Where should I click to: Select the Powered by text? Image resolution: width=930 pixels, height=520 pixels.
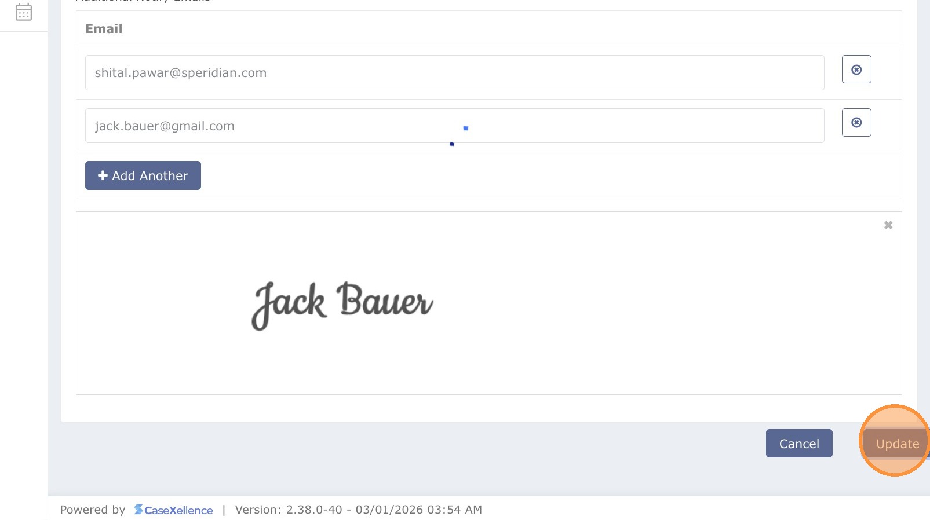(93, 510)
